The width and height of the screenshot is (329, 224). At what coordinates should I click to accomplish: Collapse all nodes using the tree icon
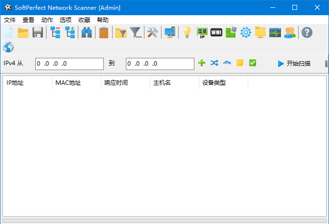[55, 32]
